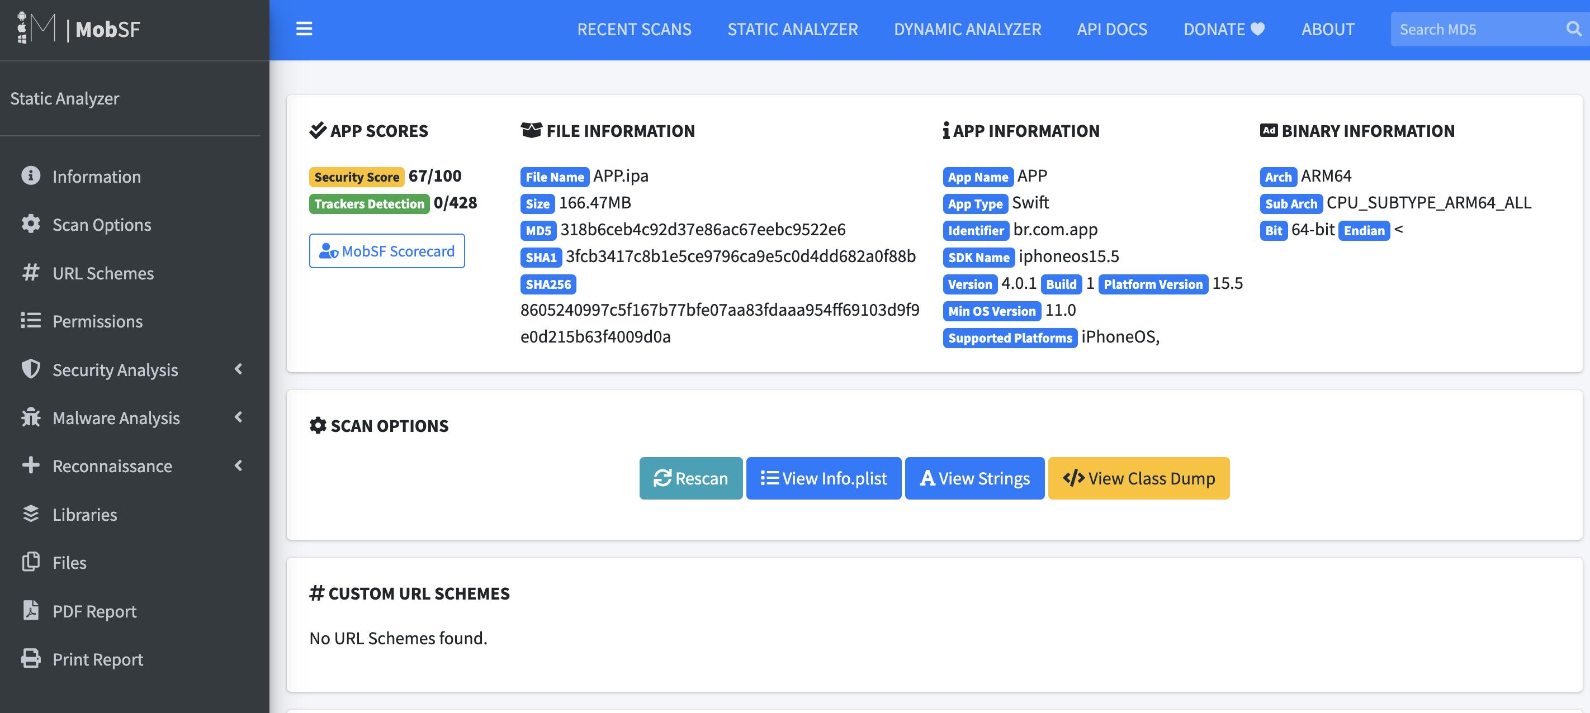The width and height of the screenshot is (1590, 713).
Task: Select the View Strings option
Action: (973, 478)
